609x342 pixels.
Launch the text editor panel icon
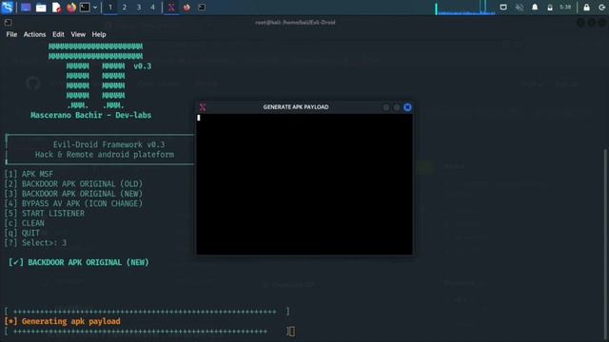click(x=56, y=8)
